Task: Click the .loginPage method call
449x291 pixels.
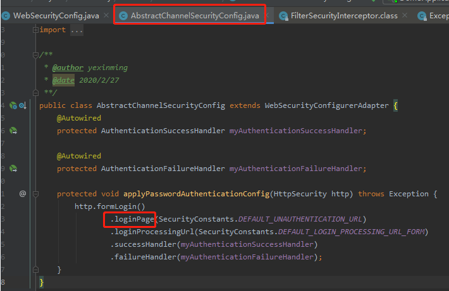Action: coord(132,219)
